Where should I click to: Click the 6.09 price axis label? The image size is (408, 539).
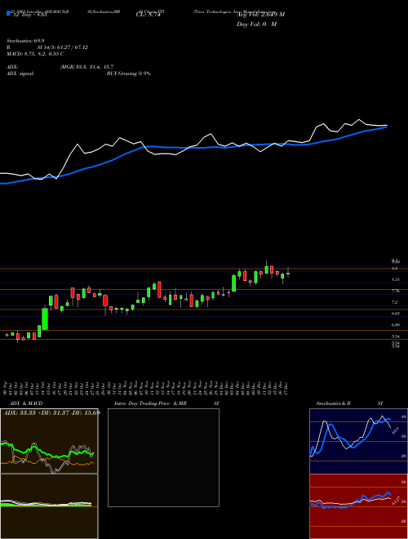[395, 324]
